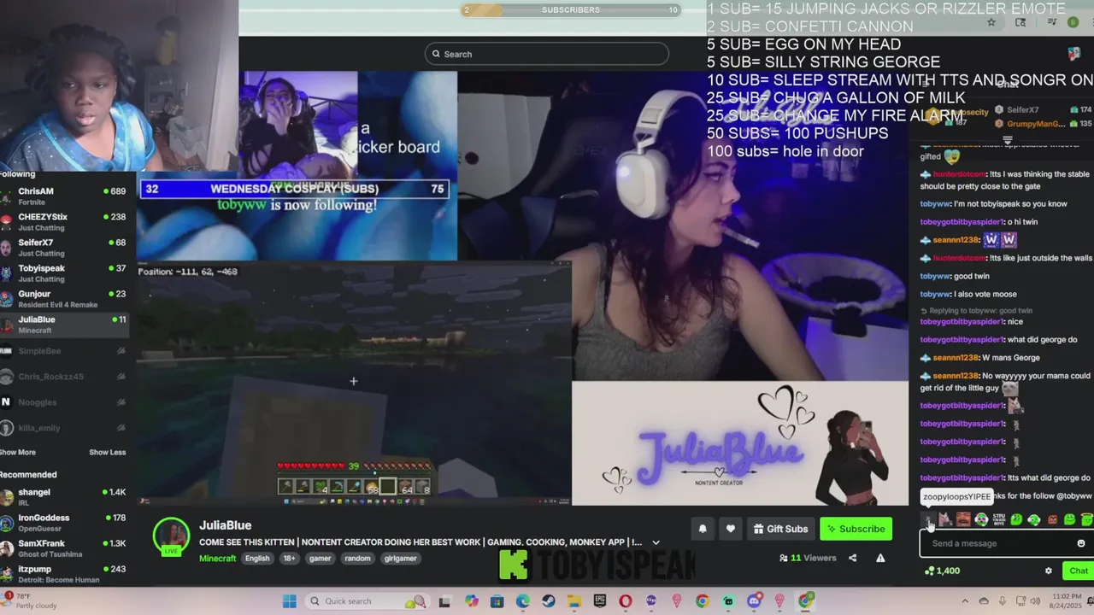Click the notification bell icon
The image size is (1094, 615).
[703, 529]
